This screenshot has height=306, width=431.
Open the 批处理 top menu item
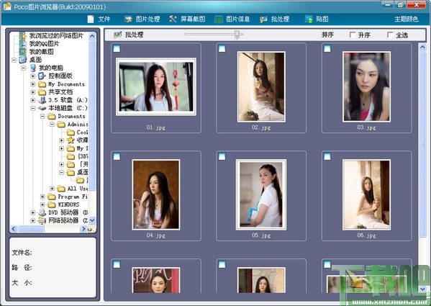tap(281, 19)
